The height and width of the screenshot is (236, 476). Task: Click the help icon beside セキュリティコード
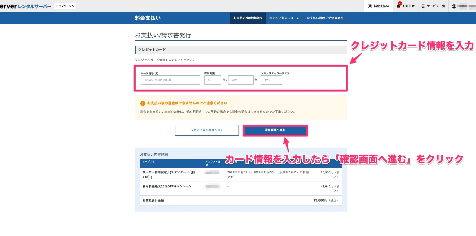click(287, 74)
